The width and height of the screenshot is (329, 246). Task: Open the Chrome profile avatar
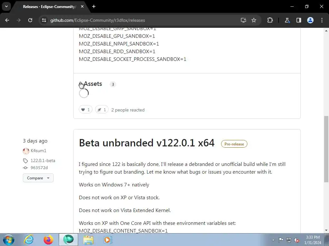[310, 20]
